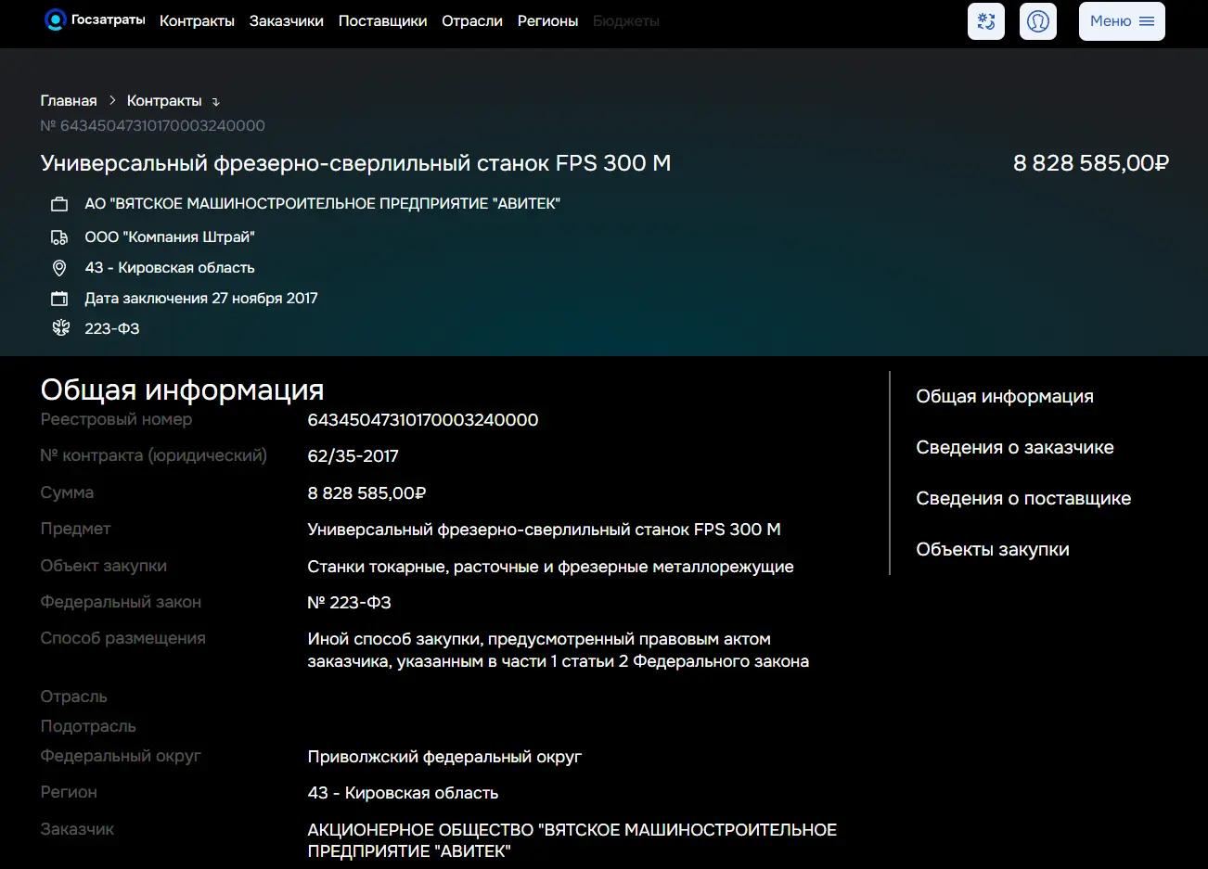1208x869 pixels.
Task: Open the Контракты top menu item
Action: 197,20
